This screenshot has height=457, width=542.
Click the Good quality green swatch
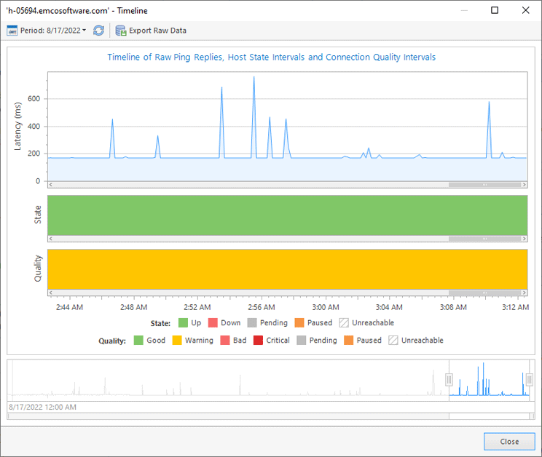pyautogui.click(x=138, y=341)
